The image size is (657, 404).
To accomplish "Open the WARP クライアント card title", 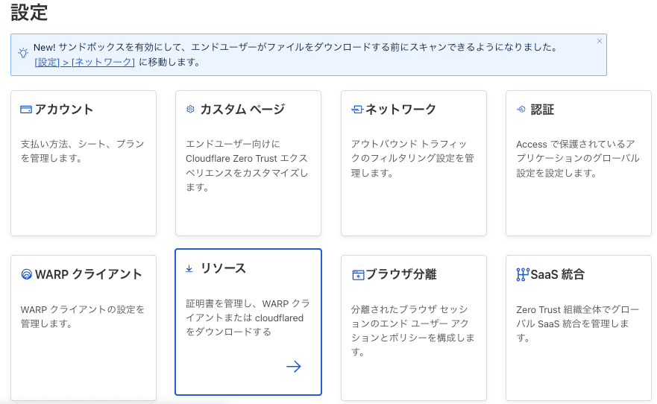I will [89, 274].
